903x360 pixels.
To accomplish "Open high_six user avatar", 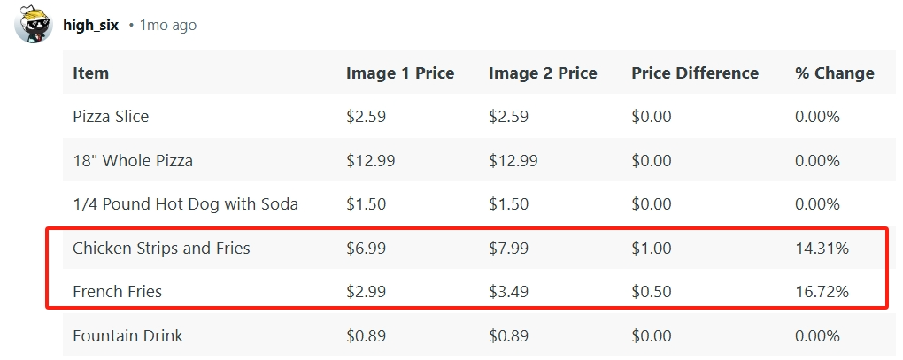I will pos(34,25).
